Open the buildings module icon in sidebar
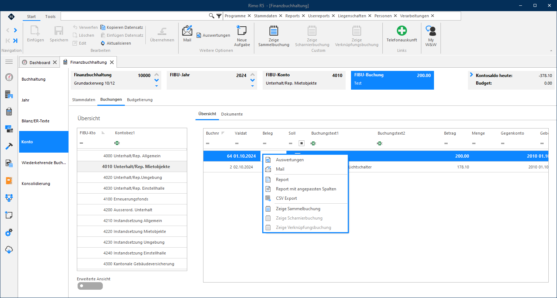557x298 pixels. click(x=9, y=94)
